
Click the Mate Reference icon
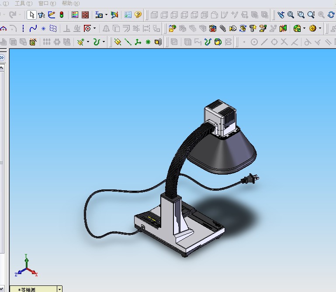coord(158,42)
